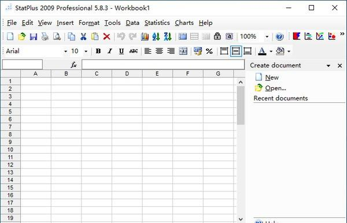Save the workbook with the floppy icon
The height and width of the screenshot is (223, 347).
34,36
